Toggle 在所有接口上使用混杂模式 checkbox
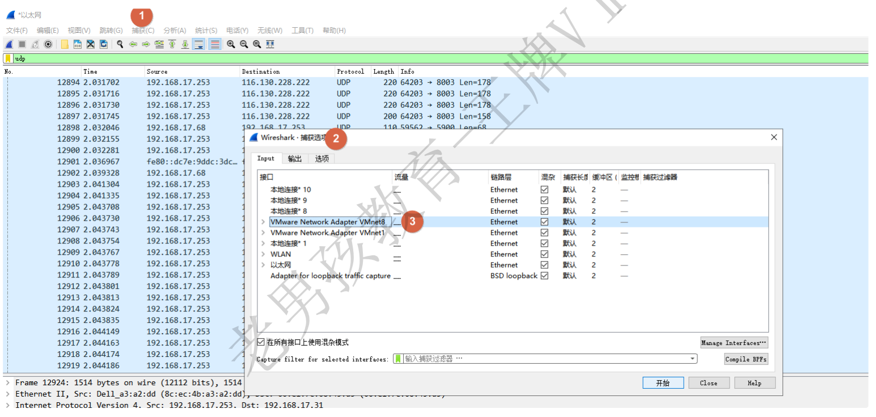The width and height of the screenshot is (876, 417). (261, 342)
